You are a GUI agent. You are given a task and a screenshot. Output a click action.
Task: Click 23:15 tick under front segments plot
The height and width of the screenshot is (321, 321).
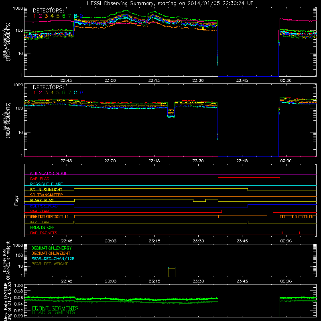(x=154, y=81)
